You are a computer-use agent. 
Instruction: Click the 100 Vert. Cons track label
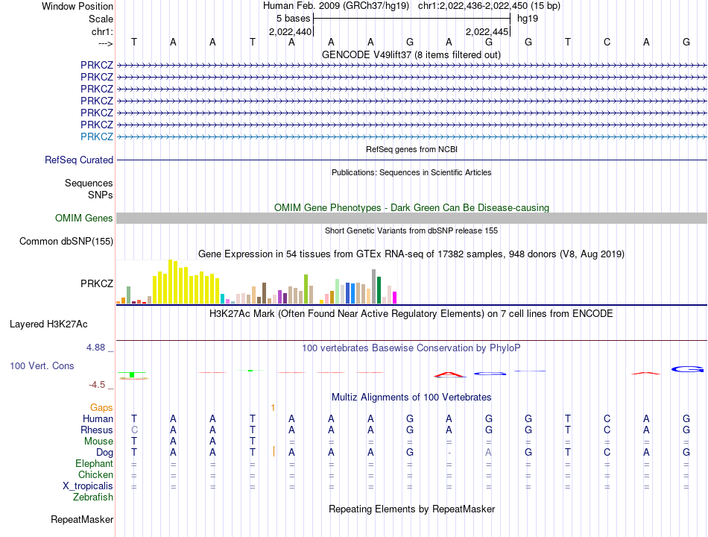42,365
